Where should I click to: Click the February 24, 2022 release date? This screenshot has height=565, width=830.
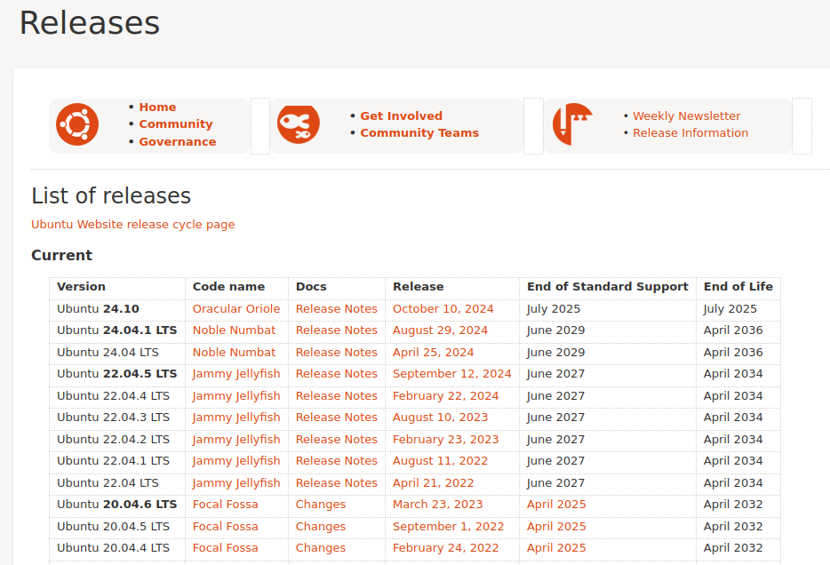tap(445, 548)
